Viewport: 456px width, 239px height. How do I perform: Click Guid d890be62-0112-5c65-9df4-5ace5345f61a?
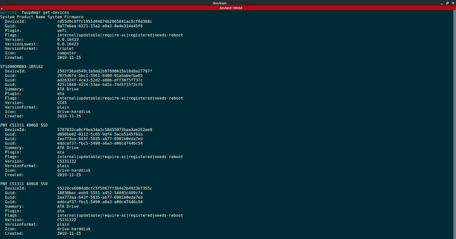tap(100, 134)
